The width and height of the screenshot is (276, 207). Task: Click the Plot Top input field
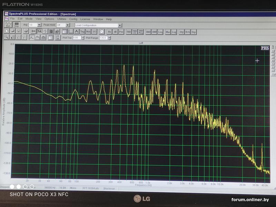pyautogui.click(x=76, y=38)
